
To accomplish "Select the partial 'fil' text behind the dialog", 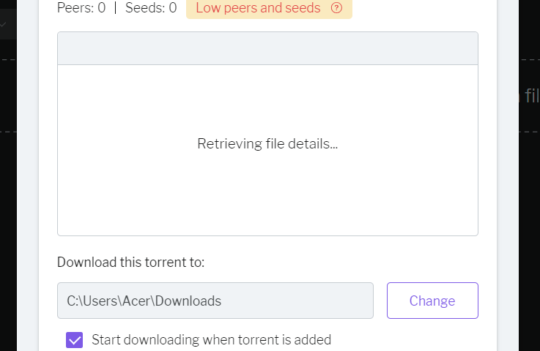I will (x=532, y=96).
